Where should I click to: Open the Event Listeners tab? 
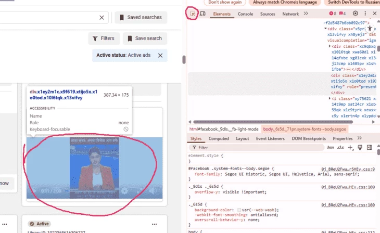270,138
